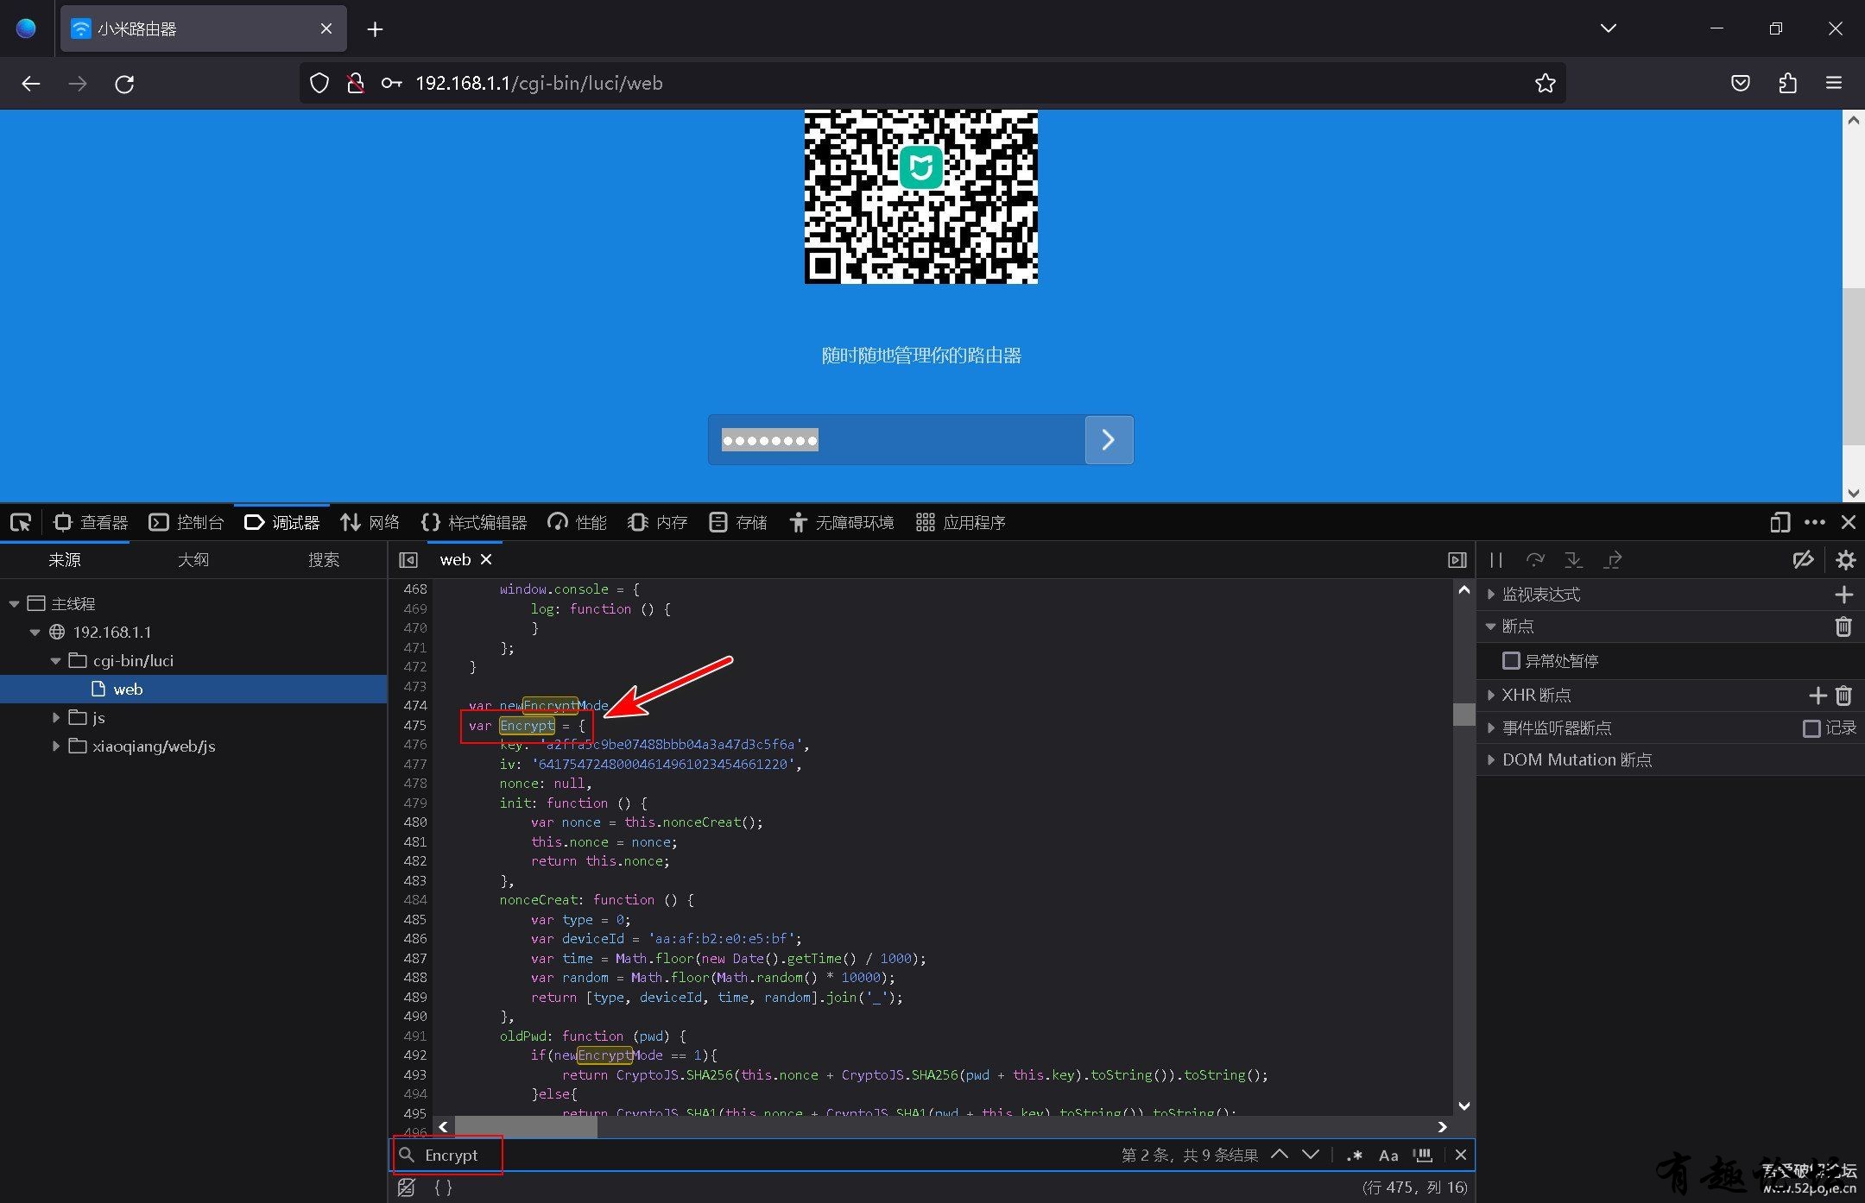This screenshot has width=1865, height=1203.
Task: Click the pretty print braces icon
Action: pyautogui.click(x=443, y=1187)
